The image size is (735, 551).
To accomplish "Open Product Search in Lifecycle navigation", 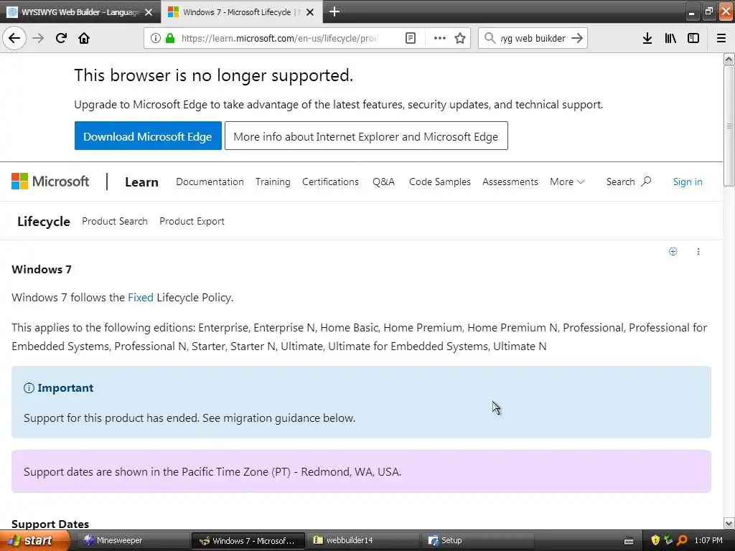I will click(x=114, y=221).
